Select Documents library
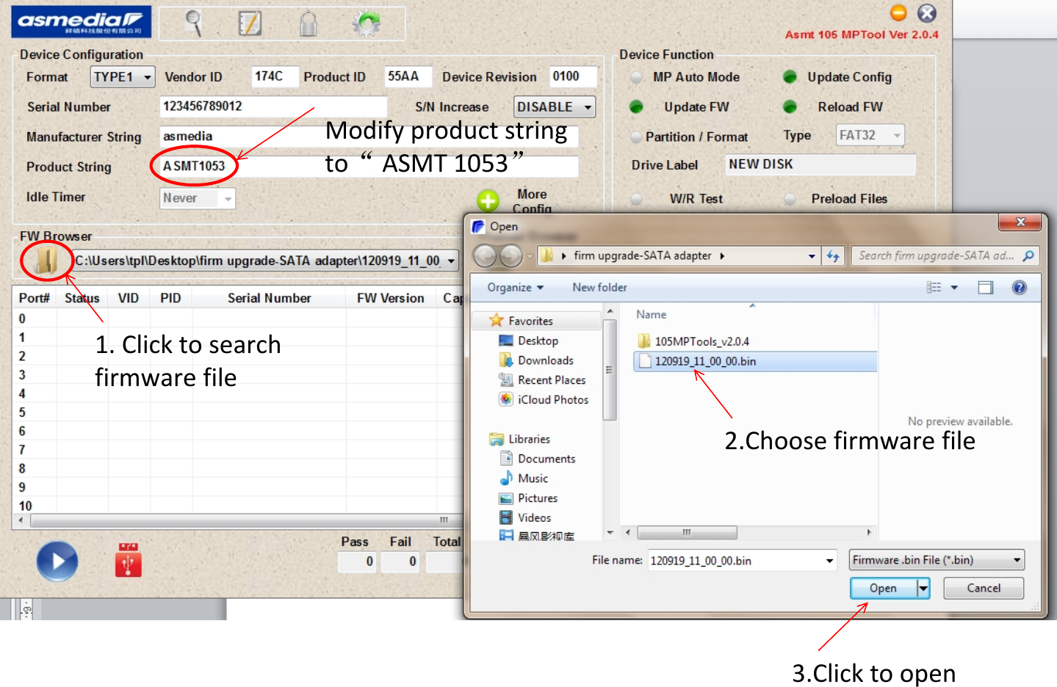This screenshot has height=687, width=1057. coord(538,459)
